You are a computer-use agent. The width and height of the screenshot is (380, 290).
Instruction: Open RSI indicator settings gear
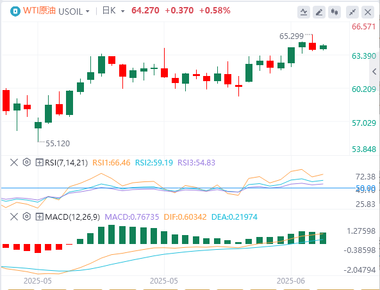pyautogui.click(x=27, y=162)
